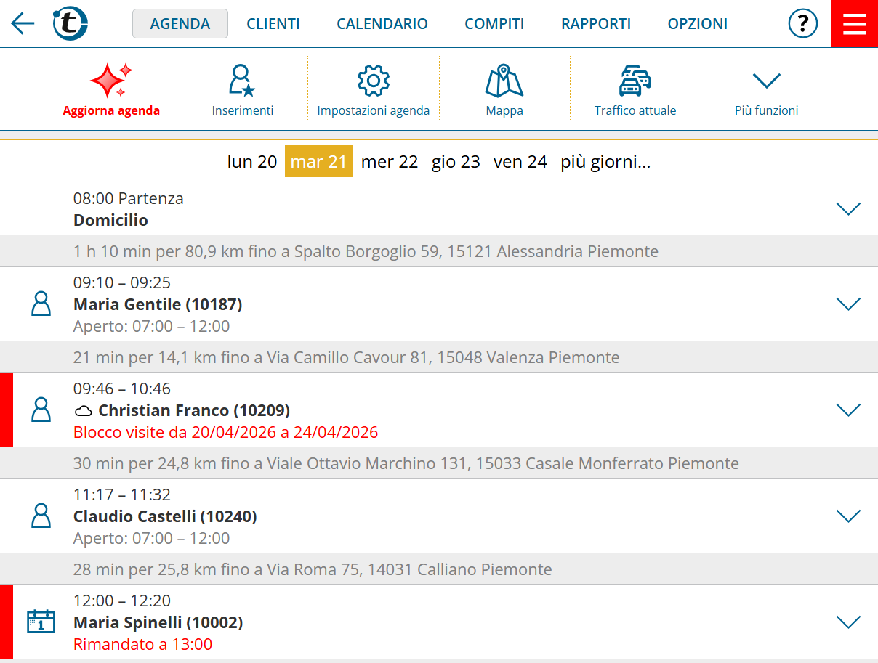Expand Claudio Castelli appointment details
The image size is (878, 663).
coord(848,516)
